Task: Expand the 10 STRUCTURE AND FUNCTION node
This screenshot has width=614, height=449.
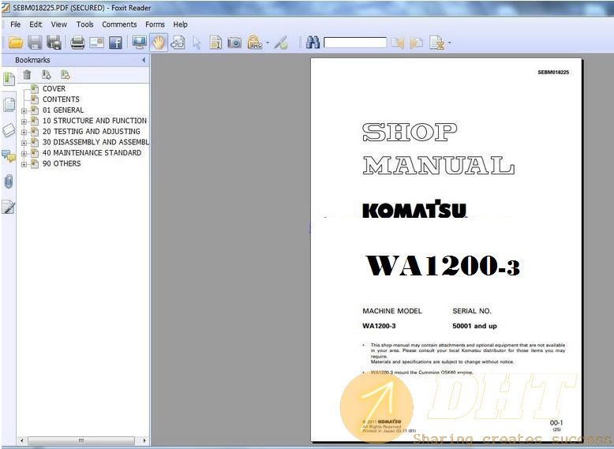Action: [x=24, y=122]
